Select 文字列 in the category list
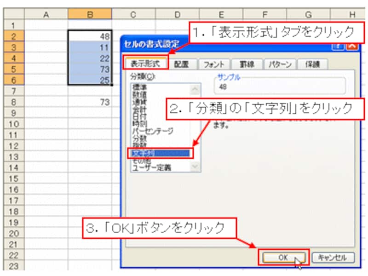 click(161, 153)
